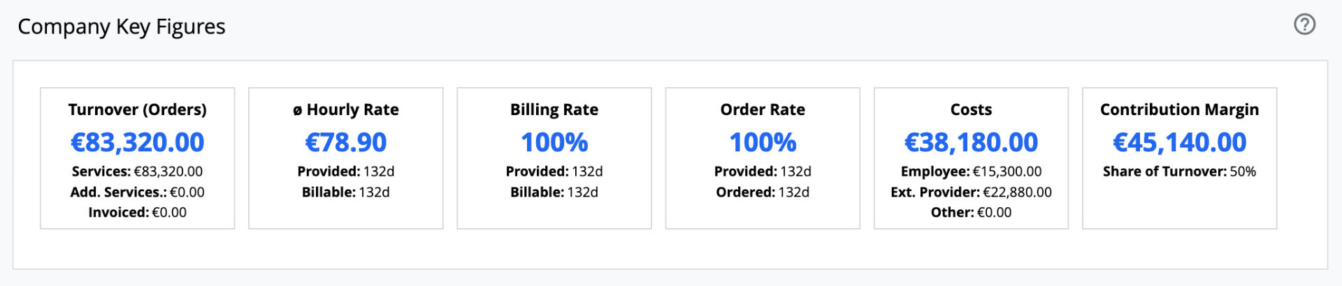The height and width of the screenshot is (286, 1342).
Task: Click the Invoiced €0.00 line
Action: point(138,212)
